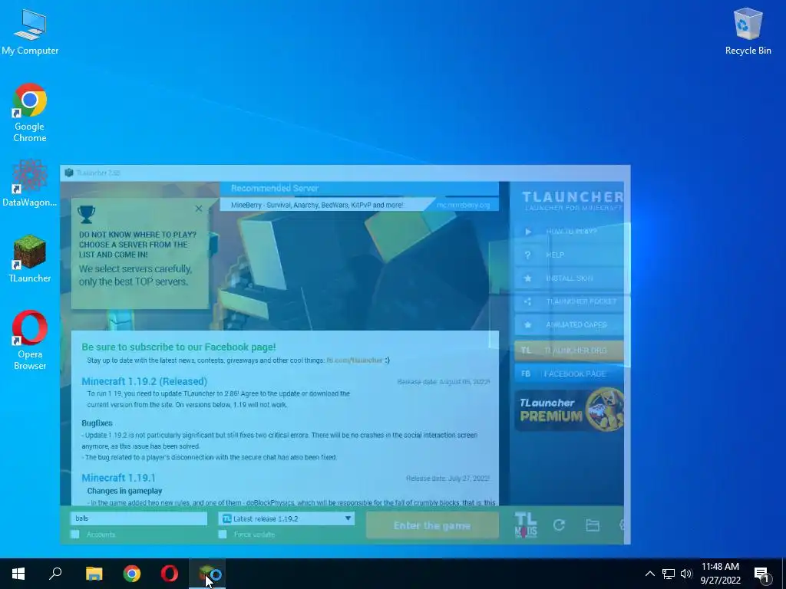The width and height of the screenshot is (786, 589).
Task: Click the TL icon beside TLauncher.org
Action: tap(526, 350)
